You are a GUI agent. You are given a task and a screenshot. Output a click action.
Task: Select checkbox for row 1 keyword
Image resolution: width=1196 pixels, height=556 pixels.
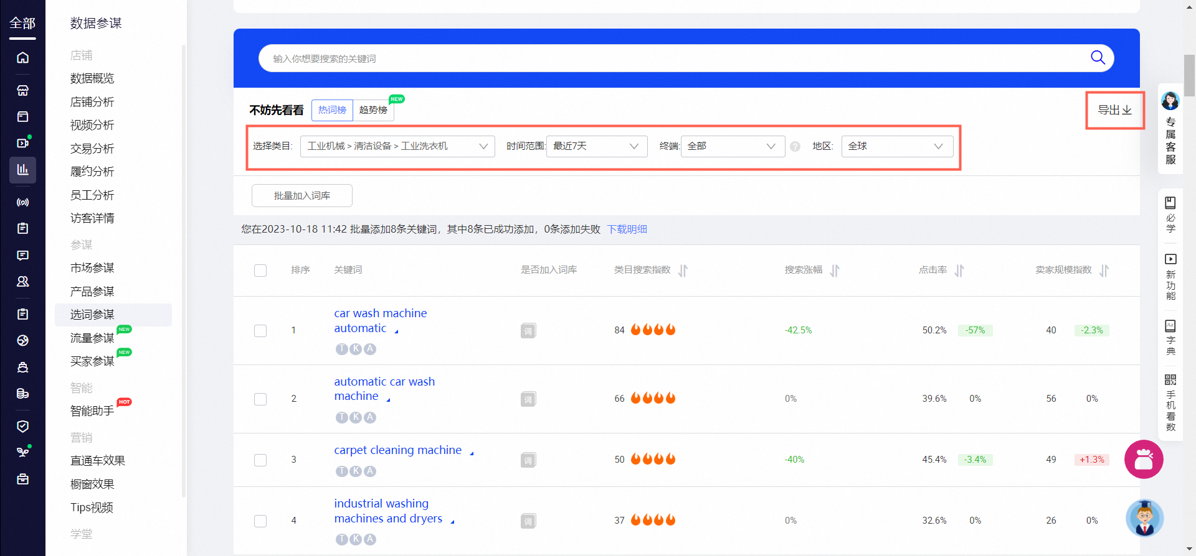[260, 331]
